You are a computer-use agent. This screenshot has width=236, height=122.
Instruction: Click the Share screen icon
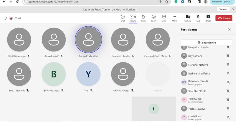click(208, 18)
